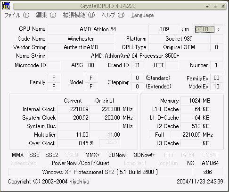Click the empty L3 Cache field
Image resolution: width=229 pixels, height=192 pixels.
(x=191, y=143)
